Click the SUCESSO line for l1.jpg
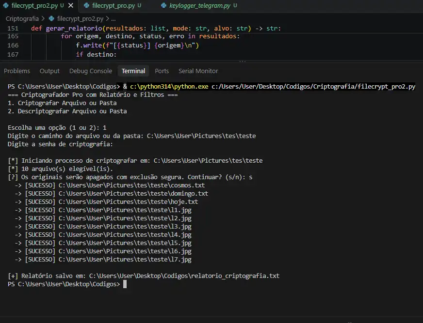This screenshot has height=323, width=423. [103, 210]
